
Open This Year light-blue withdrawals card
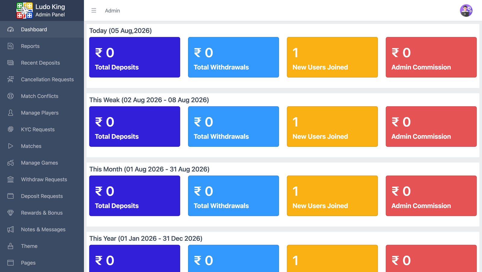coord(233,258)
